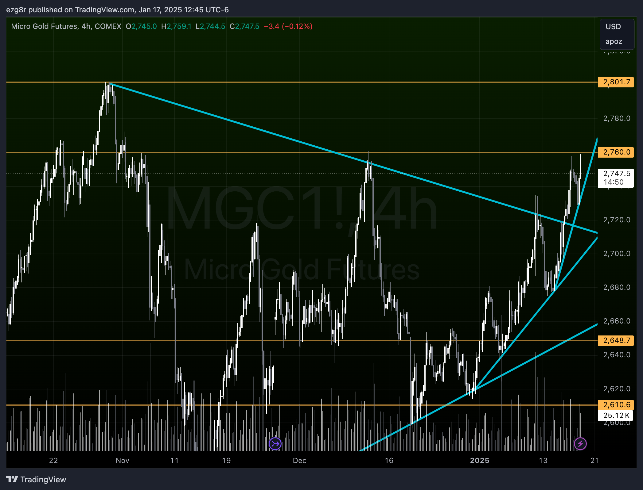Select the 2,760.0 price level label
643x490 pixels.
point(616,152)
